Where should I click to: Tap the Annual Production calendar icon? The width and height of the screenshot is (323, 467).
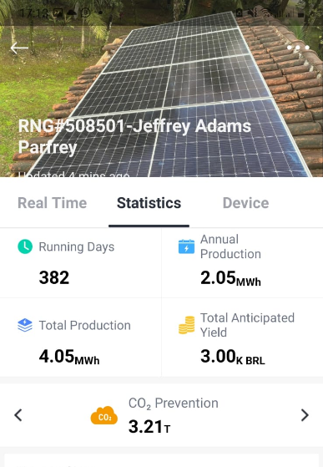[x=186, y=246]
